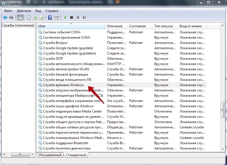227x165 pixels.
Task: Click the Refresh toolbar icon
Action: click(35, 17)
